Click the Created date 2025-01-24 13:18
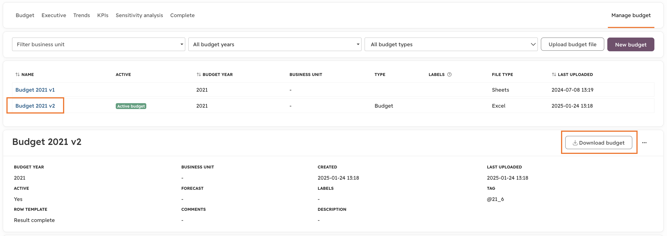This screenshot has height=236, width=667. click(338, 178)
